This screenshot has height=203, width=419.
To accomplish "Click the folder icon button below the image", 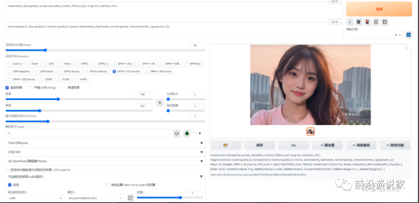I will pos(225,145).
